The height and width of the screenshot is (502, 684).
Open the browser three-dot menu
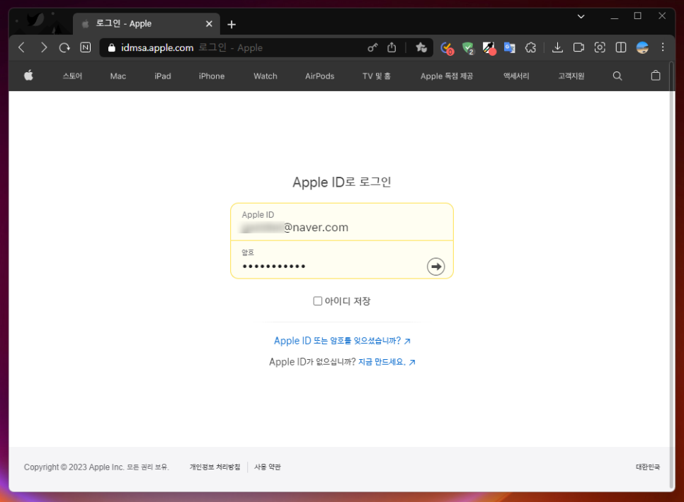coord(663,47)
